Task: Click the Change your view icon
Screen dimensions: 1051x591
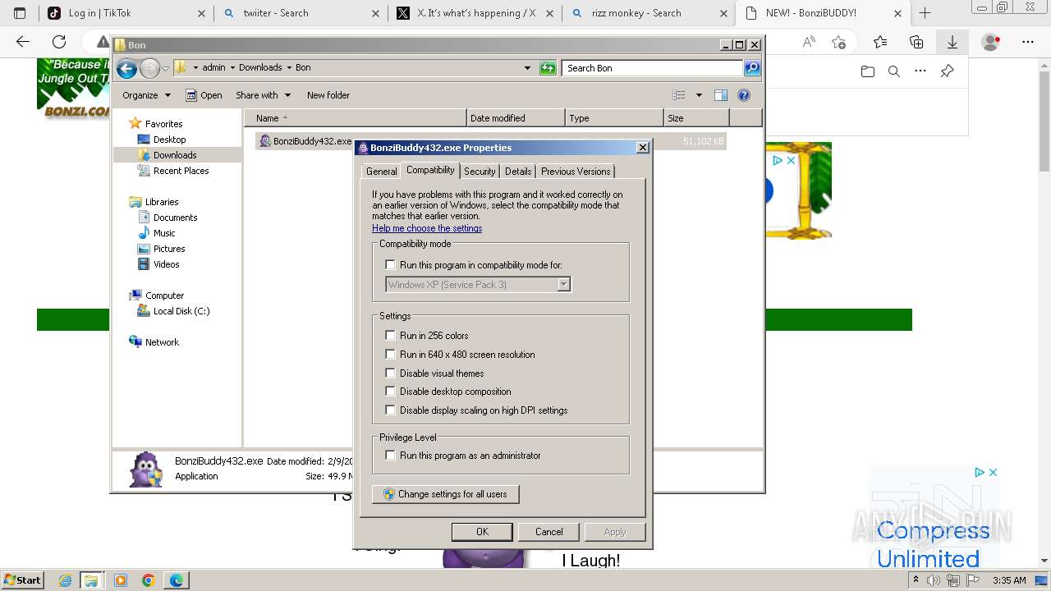Action: tap(679, 95)
